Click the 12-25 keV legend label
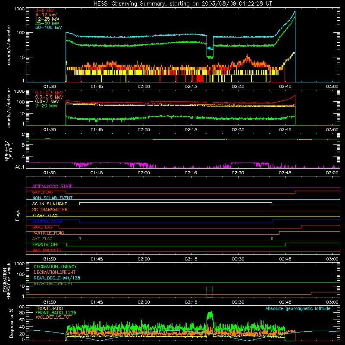 (47, 19)
